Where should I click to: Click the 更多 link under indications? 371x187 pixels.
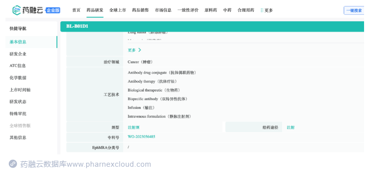click(132, 50)
